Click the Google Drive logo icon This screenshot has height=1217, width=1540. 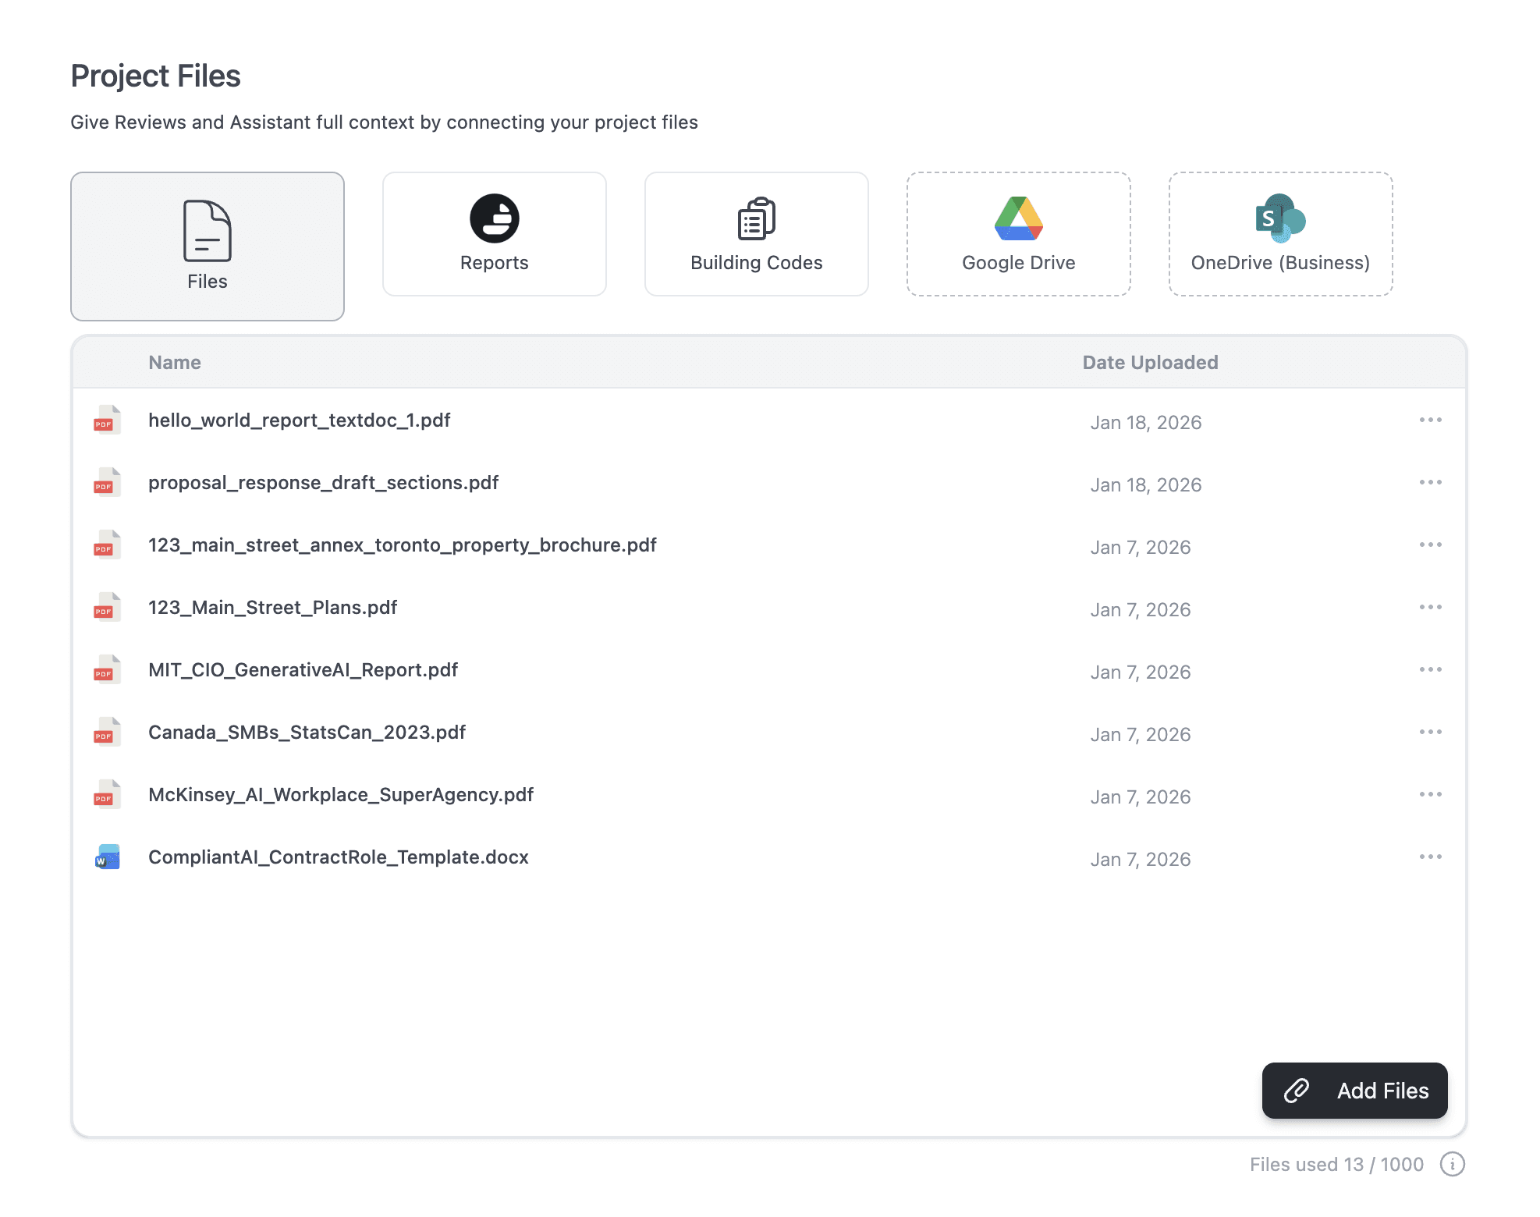pyautogui.click(x=1018, y=218)
